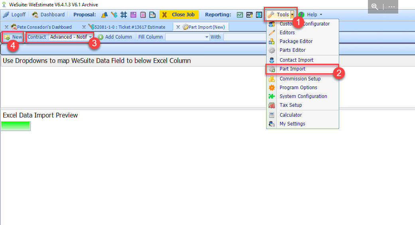The width and height of the screenshot is (415, 225).
Task: Click the gear icon beside Parts Editor
Action: pyautogui.click(x=272, y=50)
